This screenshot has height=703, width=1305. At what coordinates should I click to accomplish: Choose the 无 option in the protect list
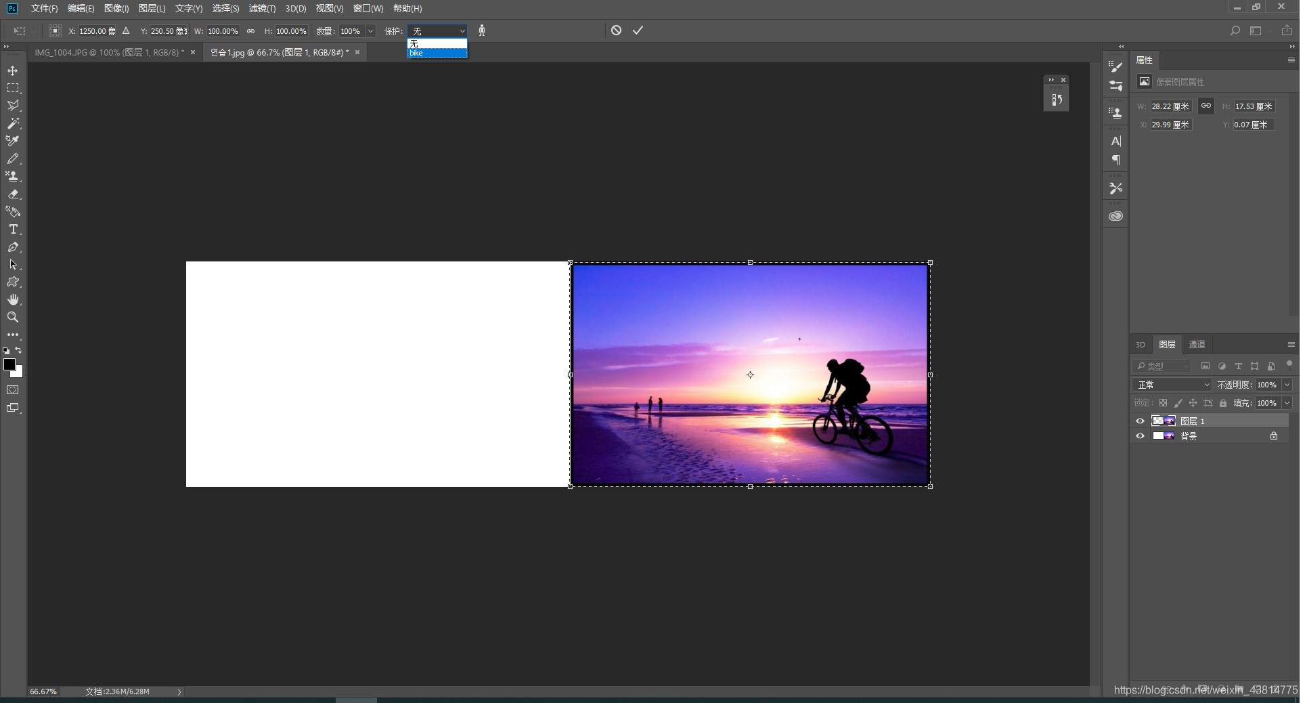[437, 44]
